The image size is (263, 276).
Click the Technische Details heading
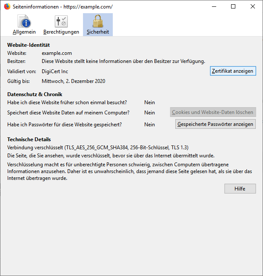click(x=29, y=139)
